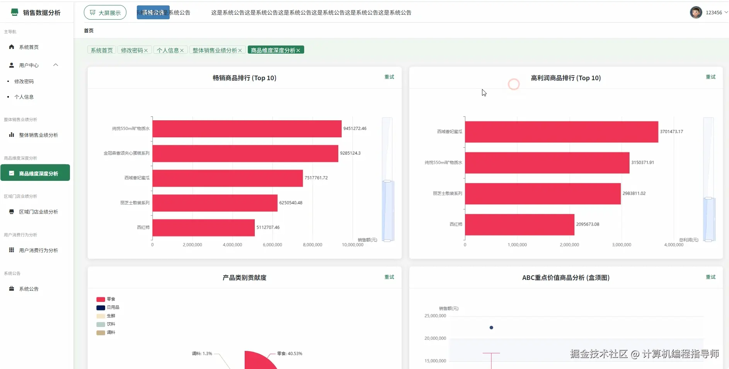Open 修改密码 in the sidebar

click(x=24, y=81)
